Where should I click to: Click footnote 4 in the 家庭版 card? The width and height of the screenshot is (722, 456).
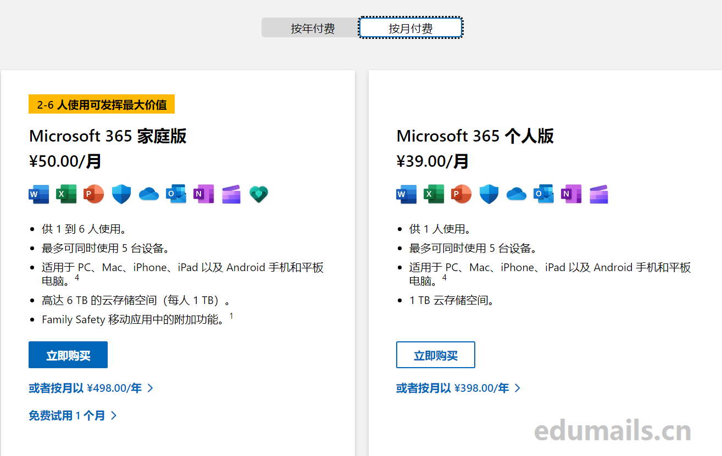pyautogui.click(x=77, y=278)
